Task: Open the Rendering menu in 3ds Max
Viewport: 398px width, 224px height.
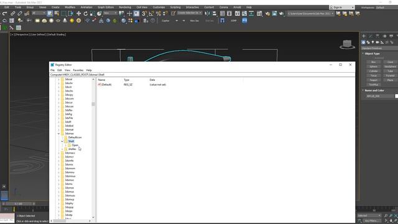Action: (x=125, y=7)
